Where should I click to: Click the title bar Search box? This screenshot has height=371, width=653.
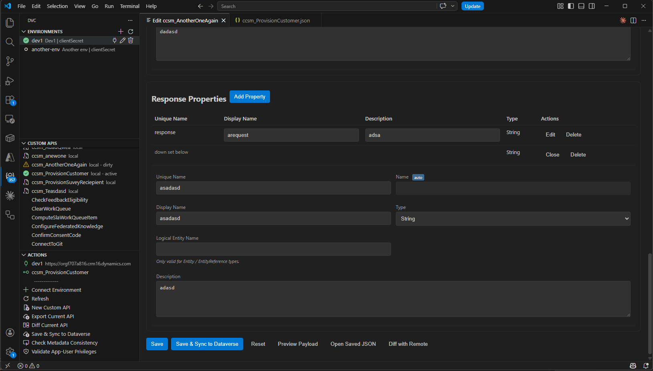pos(327,6)
